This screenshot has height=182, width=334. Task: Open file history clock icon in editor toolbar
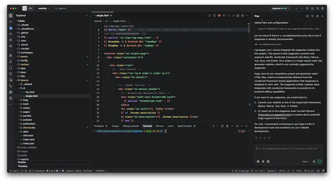215,15
